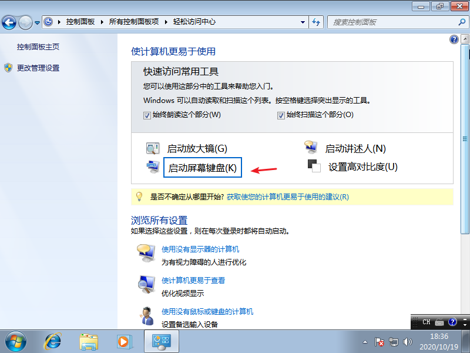Click the lightbulb tip icon

click(139, 197)
